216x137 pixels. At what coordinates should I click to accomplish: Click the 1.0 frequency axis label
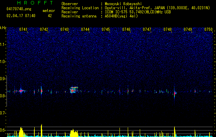[3, 62]
